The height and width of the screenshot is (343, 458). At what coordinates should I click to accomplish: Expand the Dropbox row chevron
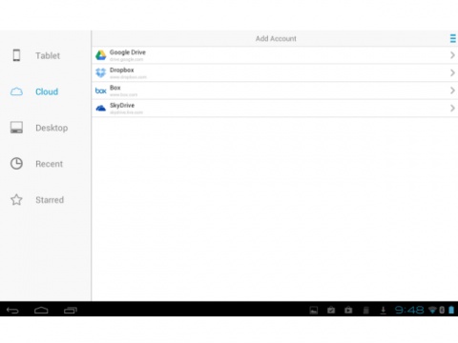click(x=452, y=73)
